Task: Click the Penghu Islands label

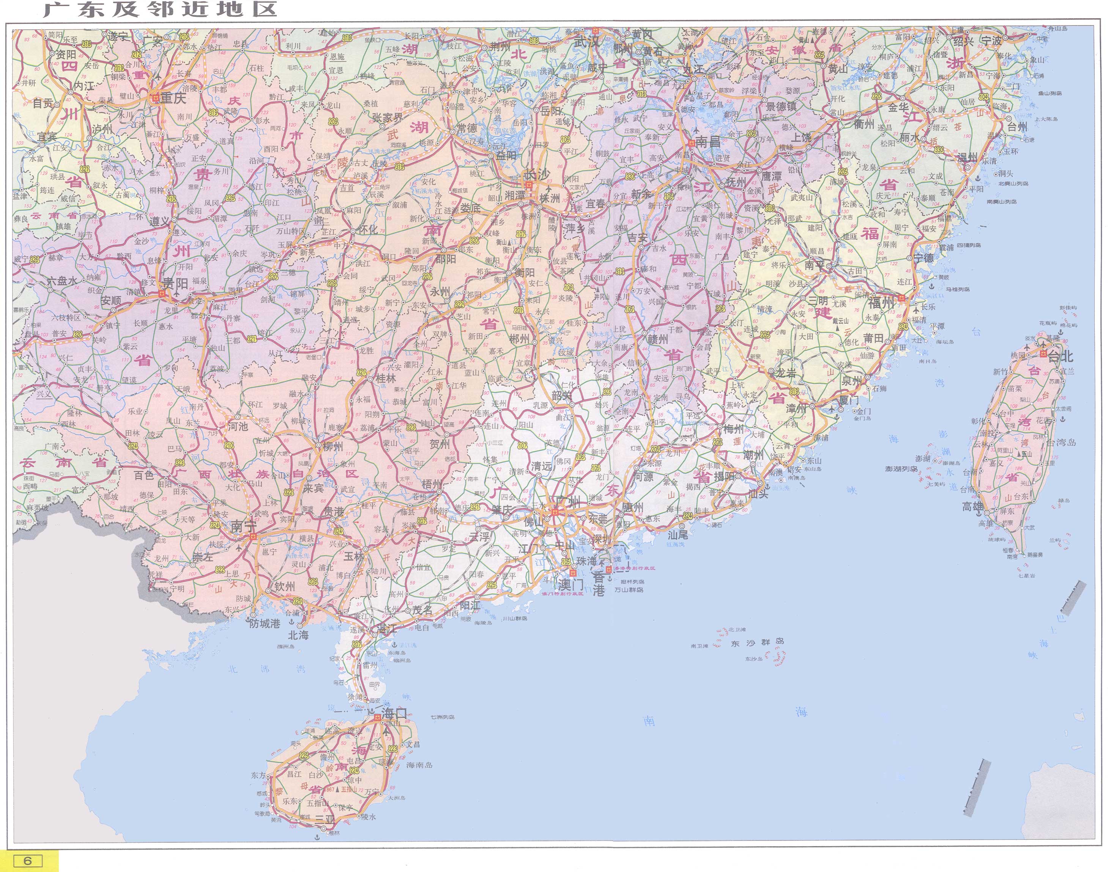Action: tap(902, 468)
